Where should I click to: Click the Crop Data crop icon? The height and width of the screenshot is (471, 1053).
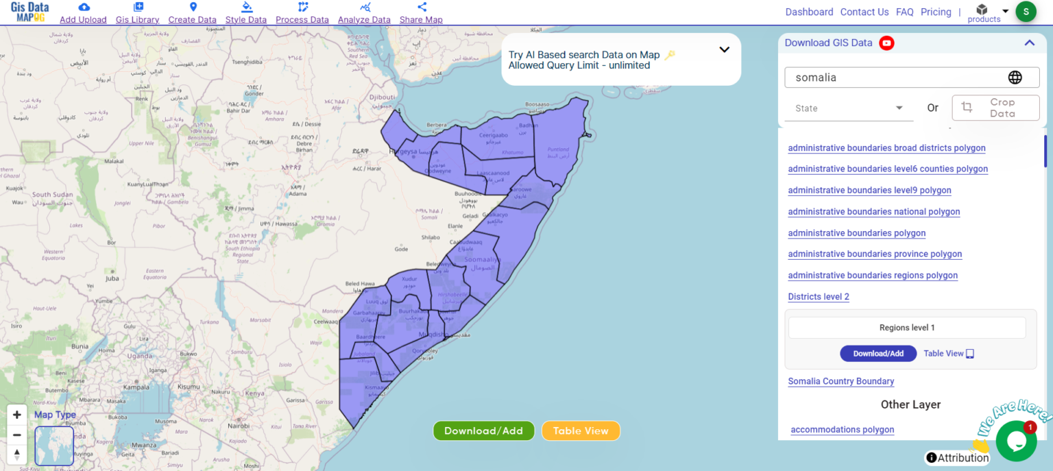pyautogui.click(x=967, y=107)
